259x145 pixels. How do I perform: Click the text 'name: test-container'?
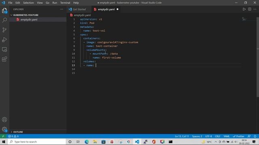[102, 46]
